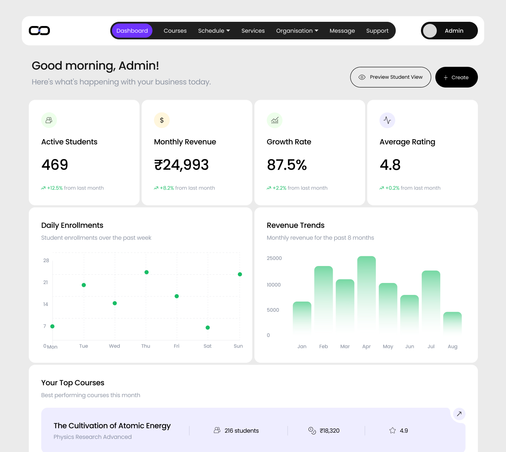Select the Courses menu item
This screenshot has height=452, width=506.
point(175,31)
